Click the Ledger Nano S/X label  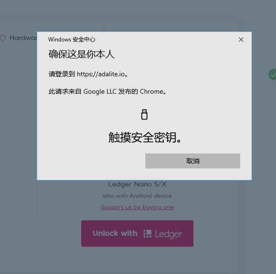point(137,184)
